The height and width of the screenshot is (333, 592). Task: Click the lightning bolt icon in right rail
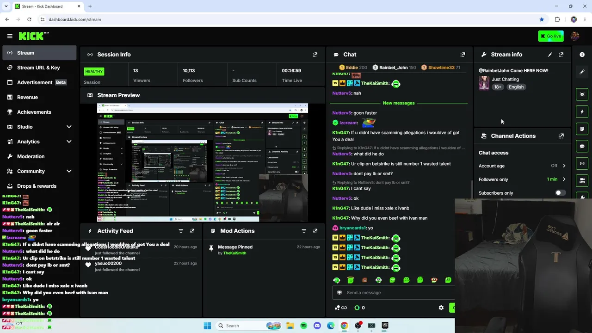click(x=582, y=111)
